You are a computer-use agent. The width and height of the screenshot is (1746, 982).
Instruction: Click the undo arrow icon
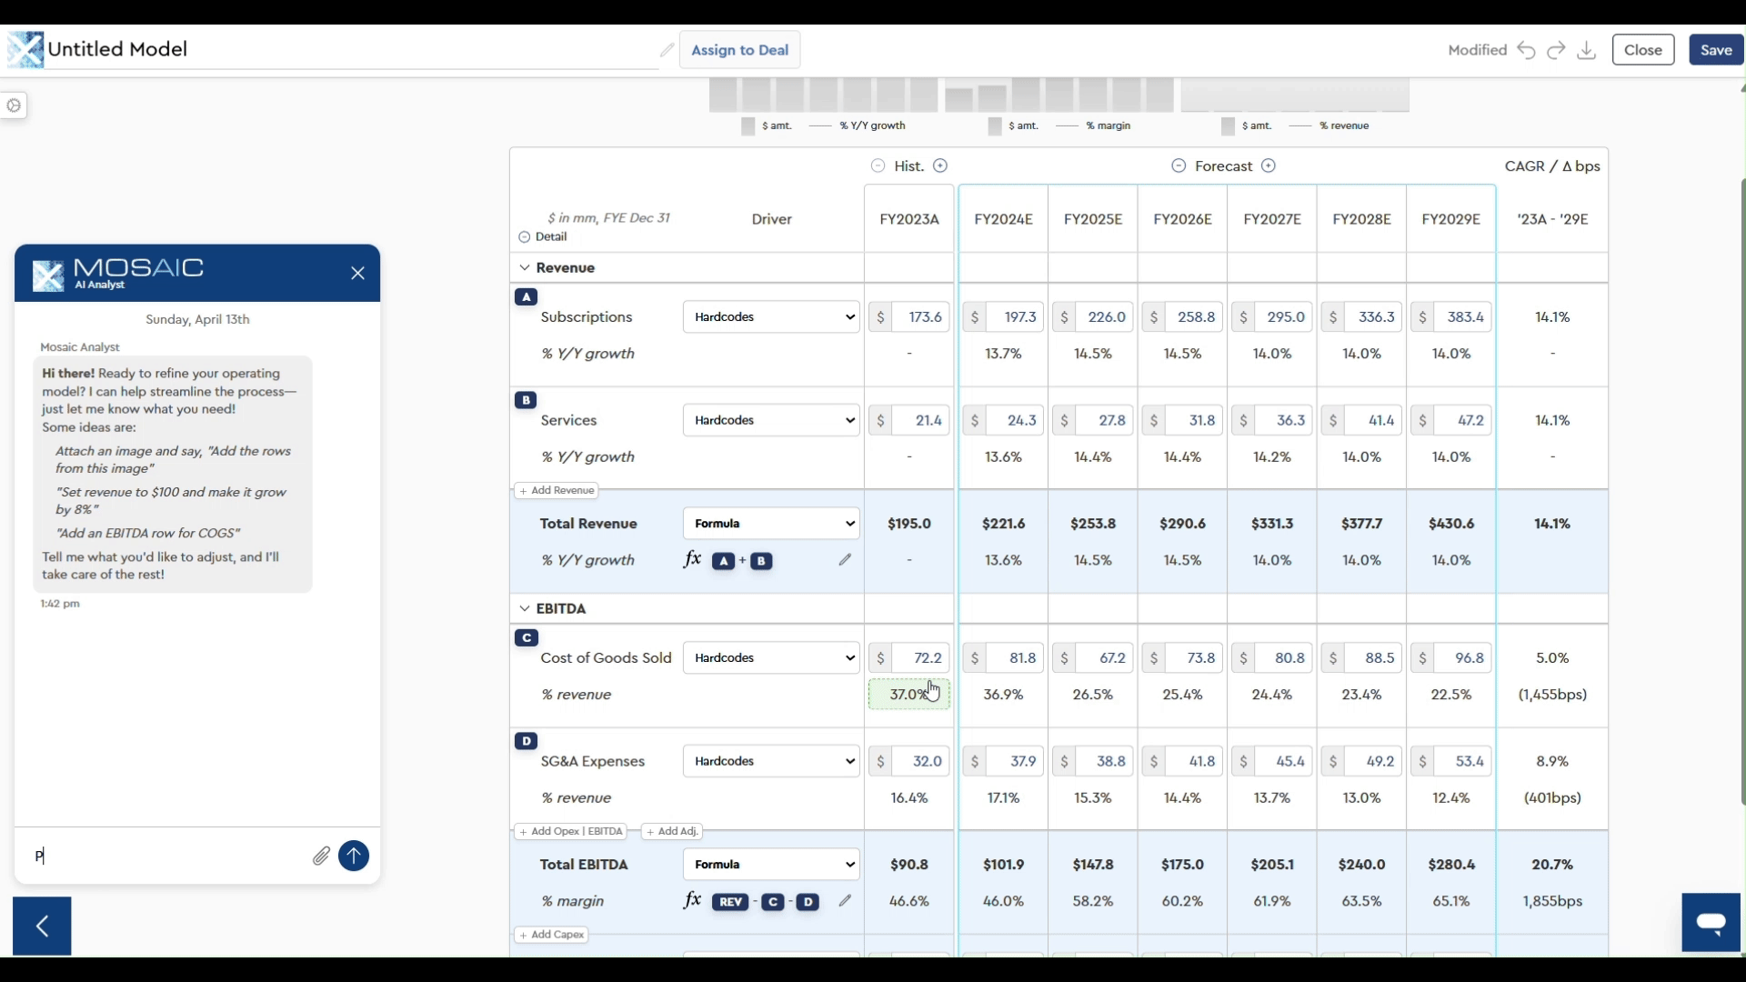tap(1526, 50)
